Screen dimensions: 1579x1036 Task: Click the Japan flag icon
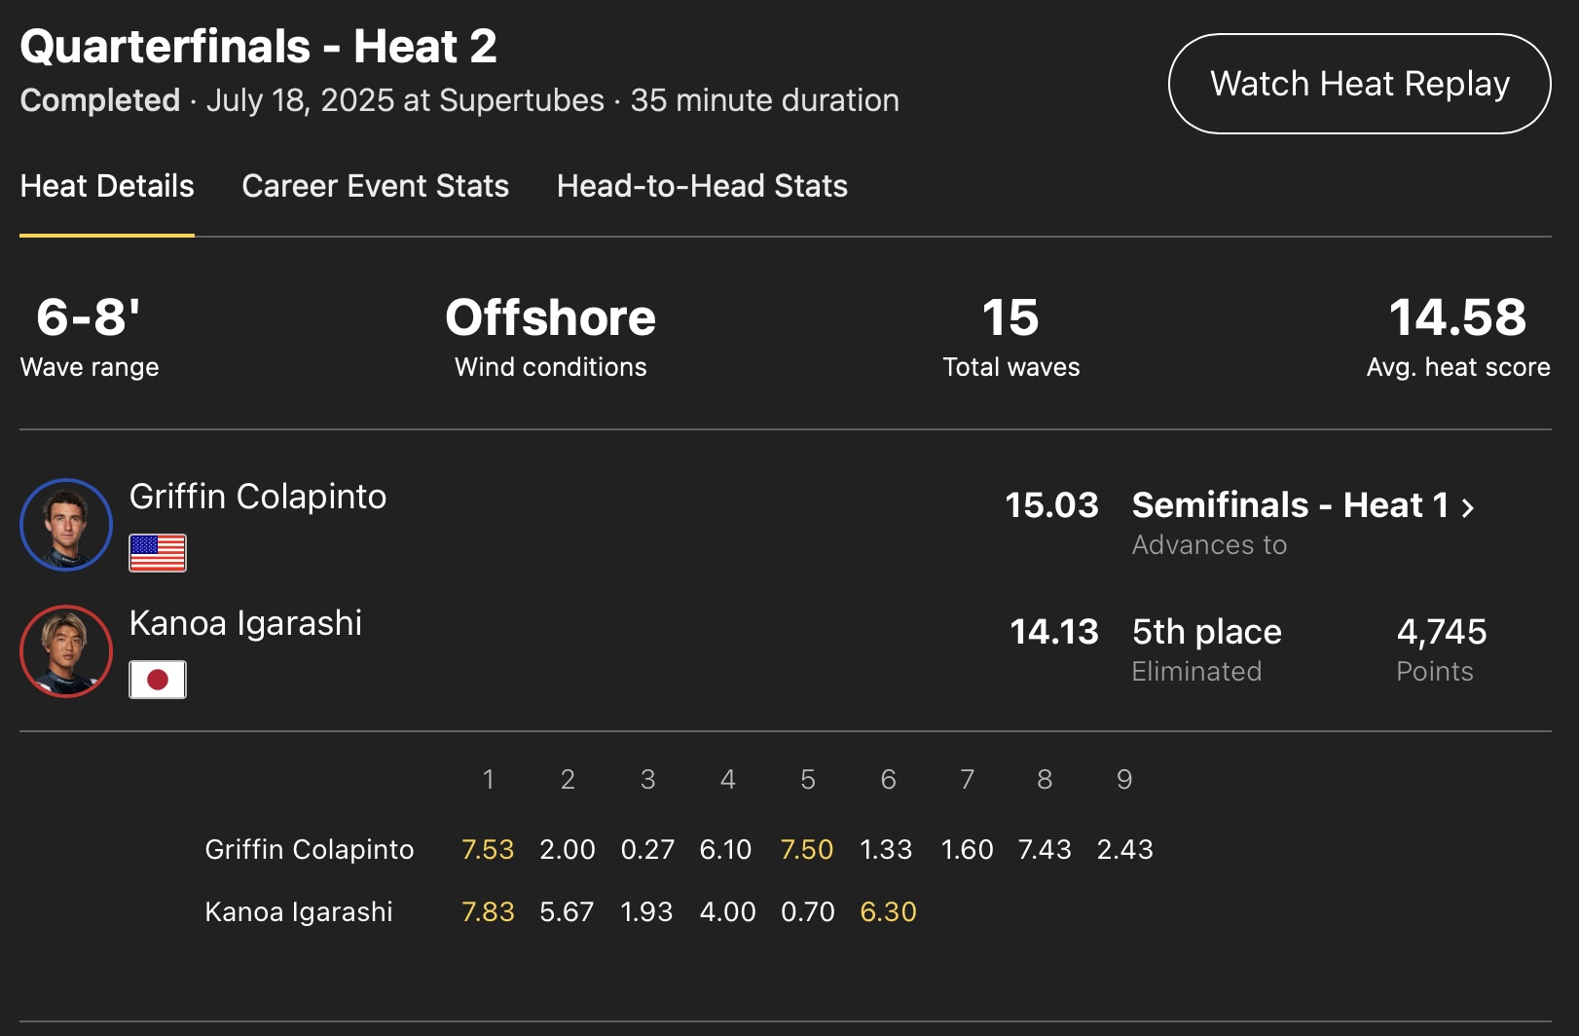click(x=158, y=680)
